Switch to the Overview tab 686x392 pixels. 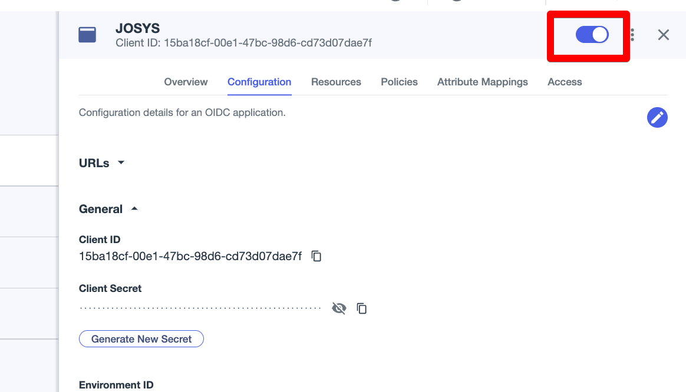tap(186, 82)
